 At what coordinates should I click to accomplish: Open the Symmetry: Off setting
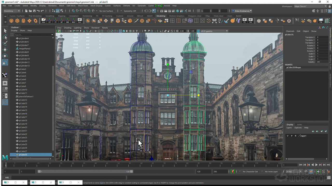[x=130, y=11]
